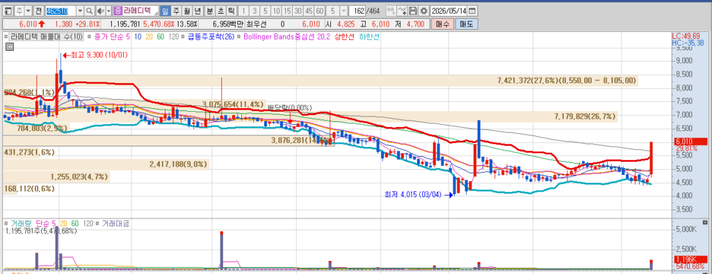The height and width of the screenshot is (274, 712).
Task: Click the legend square before Bollinger Bands
Action: (x=239, y=37)
